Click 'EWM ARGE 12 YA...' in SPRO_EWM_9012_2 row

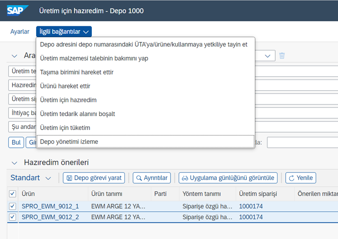pyautogui.click(x=118, y=217)
